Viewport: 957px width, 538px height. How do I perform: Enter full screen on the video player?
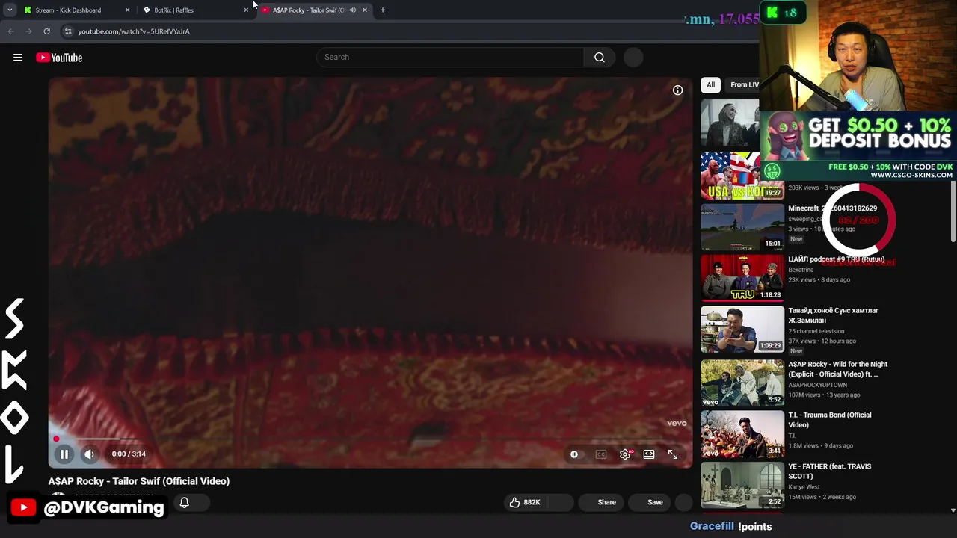pos(673,454)
